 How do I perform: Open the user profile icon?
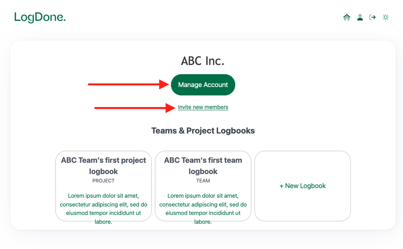(360, 18)
